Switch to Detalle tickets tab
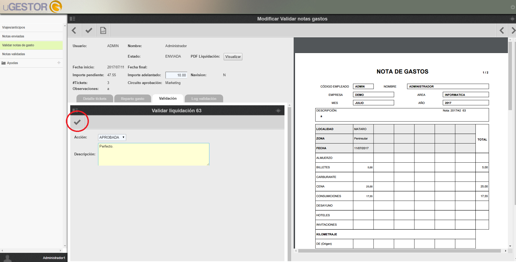Viewport: 516px width, 262px height. point(95,99)
